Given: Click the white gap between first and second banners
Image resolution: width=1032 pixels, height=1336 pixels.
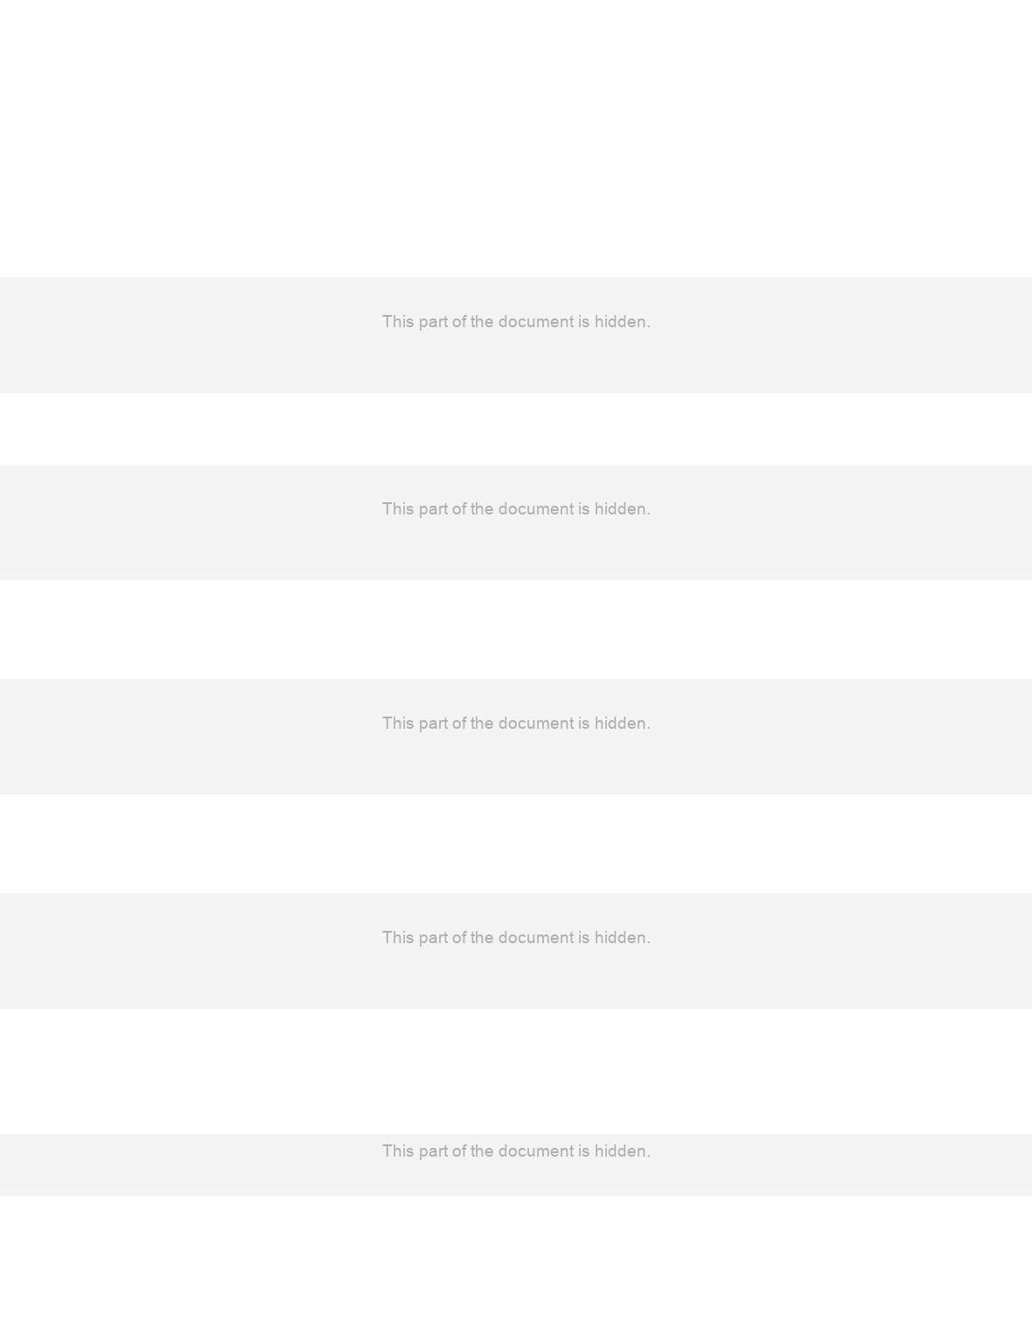Looking at the screenshot, I should [x=516, y=429].
